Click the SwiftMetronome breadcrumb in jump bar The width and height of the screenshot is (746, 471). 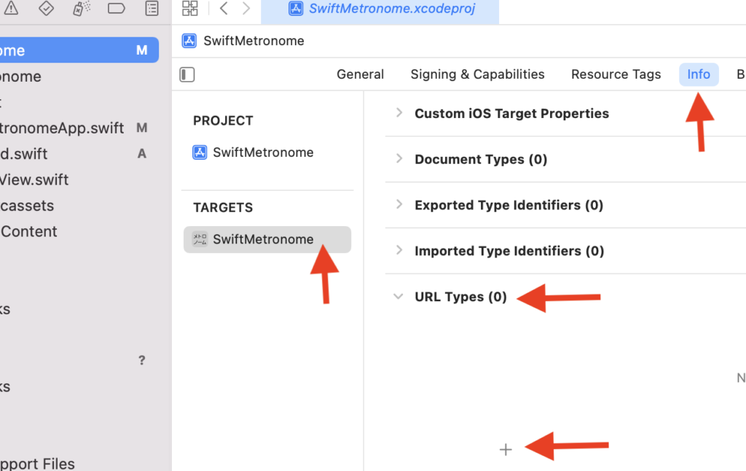(x=254, y=41)
